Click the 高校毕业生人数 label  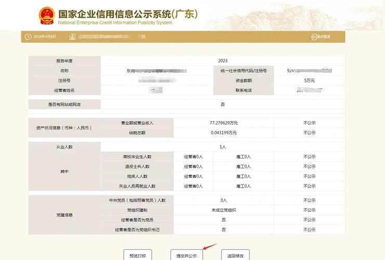click(x=137, y=157)
